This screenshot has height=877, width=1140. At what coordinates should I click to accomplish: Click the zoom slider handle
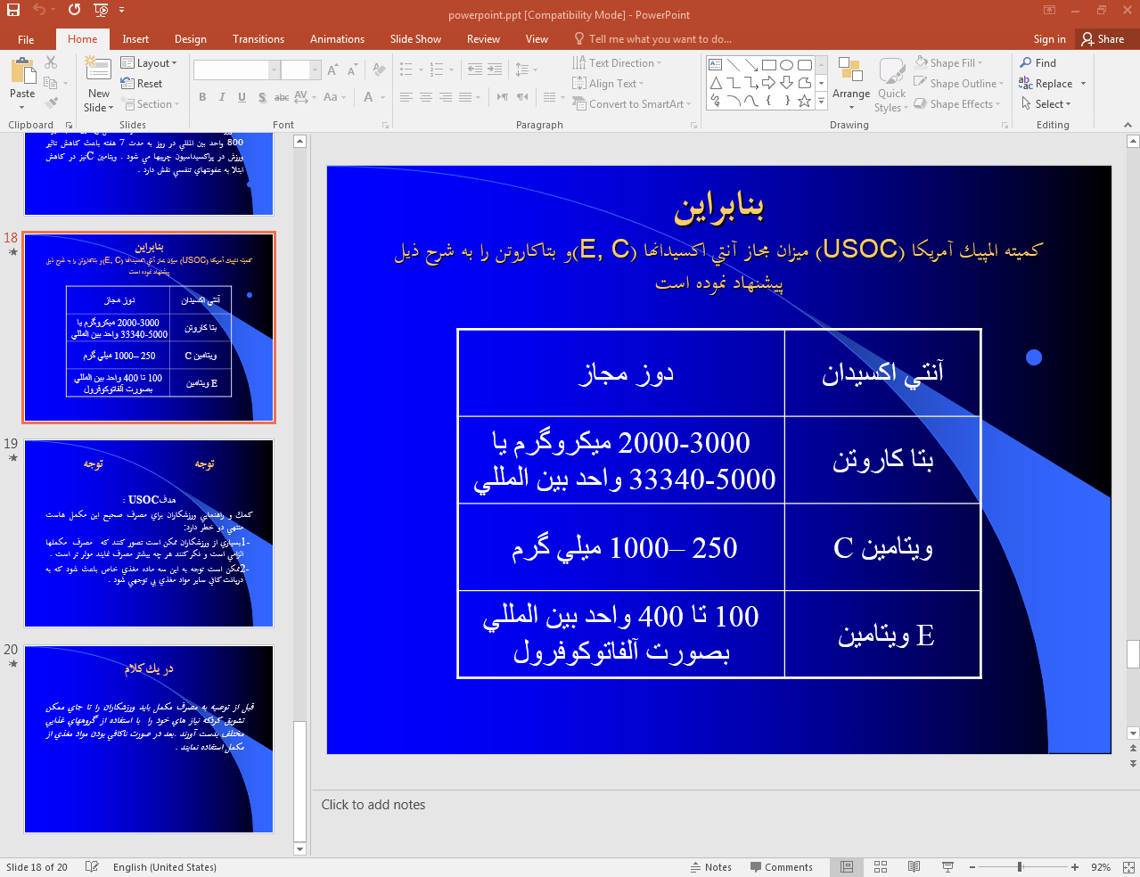click(1020, 867)
